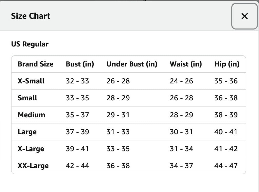259x192 pixels.
Task: Click the Large size row label
Action: click(x=27, y=132)
